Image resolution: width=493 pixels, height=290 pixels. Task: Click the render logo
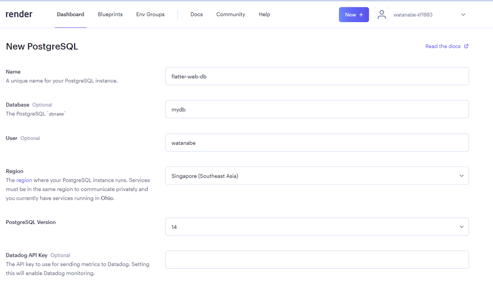click(19, 14)
